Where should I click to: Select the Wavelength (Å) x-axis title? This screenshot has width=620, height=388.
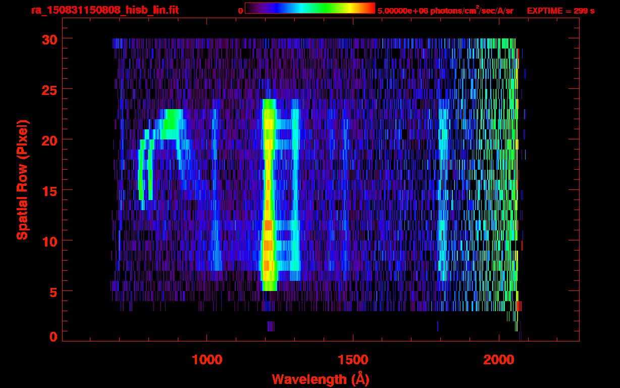[x=320, y=379]
